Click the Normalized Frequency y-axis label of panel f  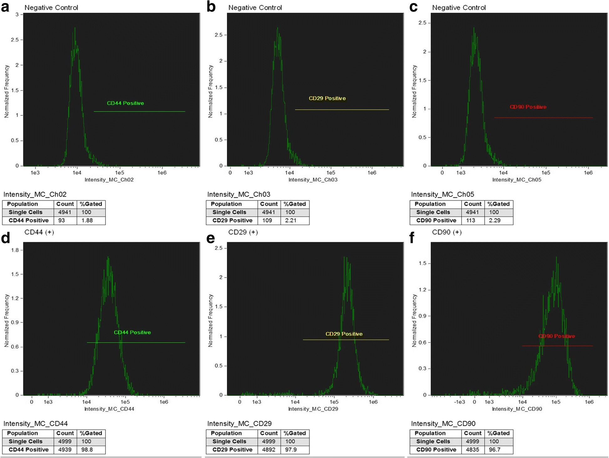[x=414, y=320]
